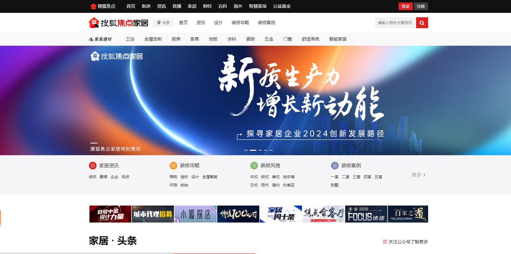The image size is (511, 254).
Task: Open 公益基金 in the top navigation
Action: (282, 6)
